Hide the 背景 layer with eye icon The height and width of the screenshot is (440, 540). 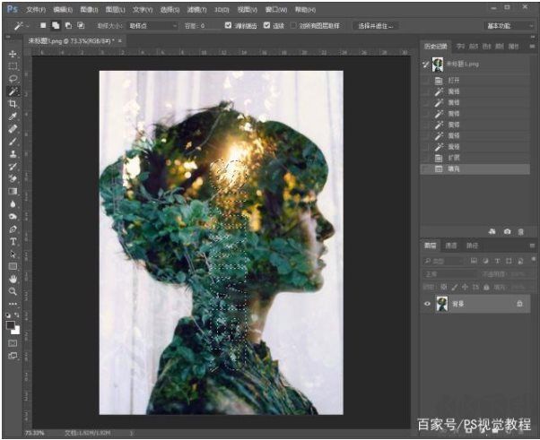click(425, 305)
